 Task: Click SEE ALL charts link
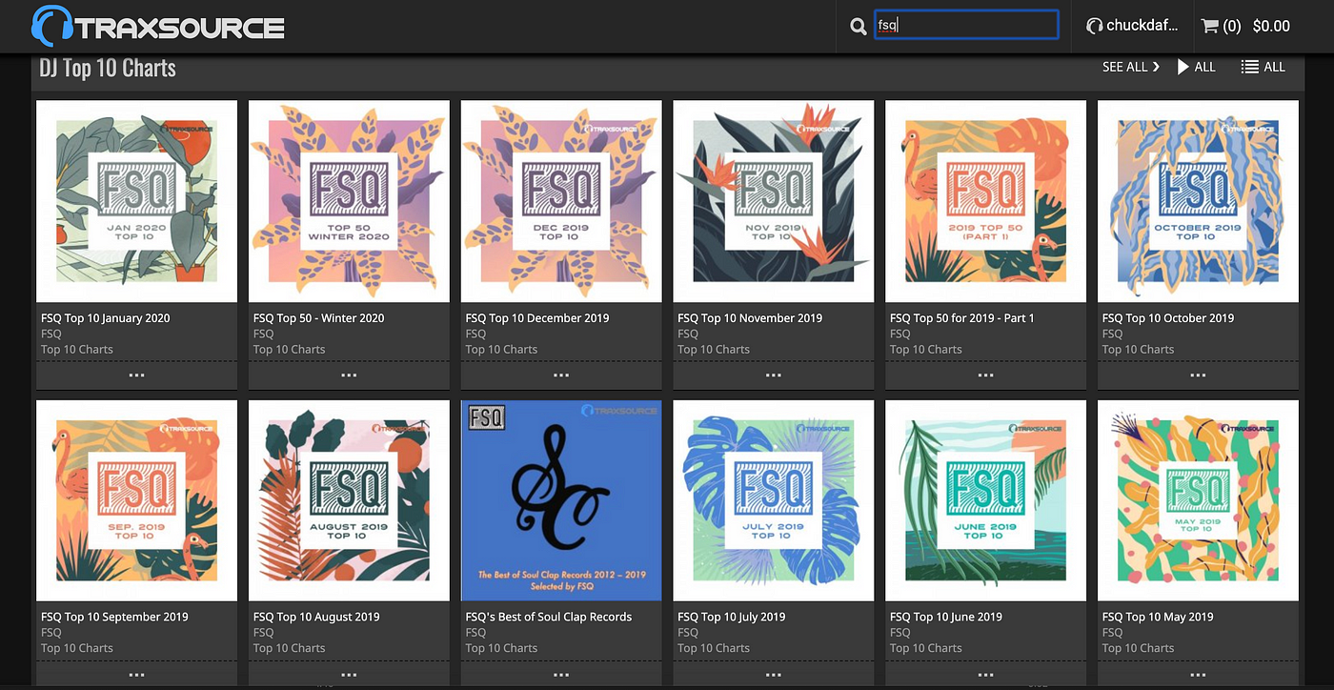(x=1131, y=67)
